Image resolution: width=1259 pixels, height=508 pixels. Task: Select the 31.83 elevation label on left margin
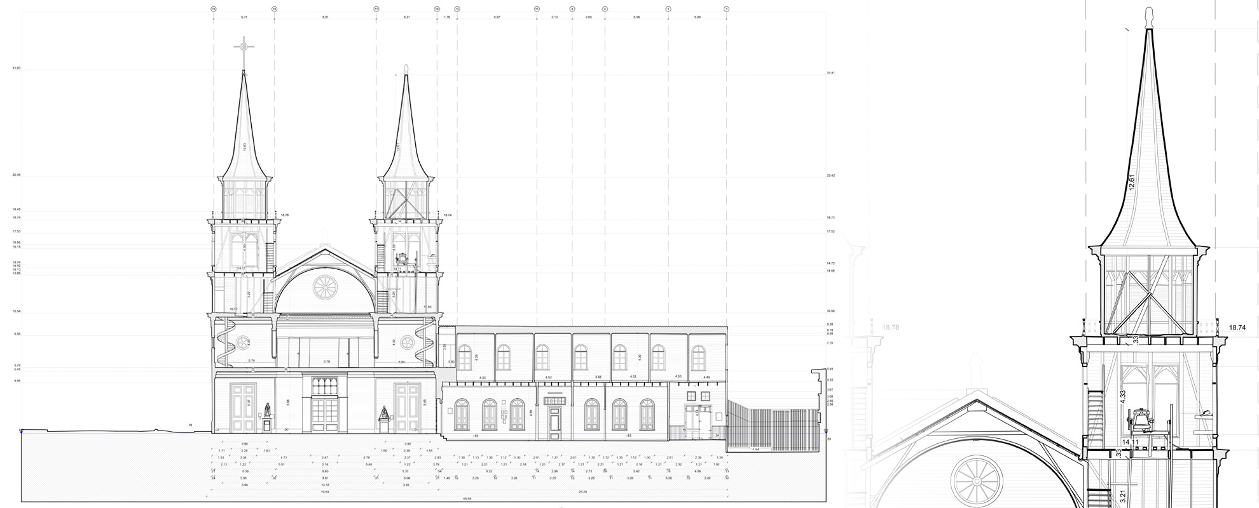coord(17,68)
